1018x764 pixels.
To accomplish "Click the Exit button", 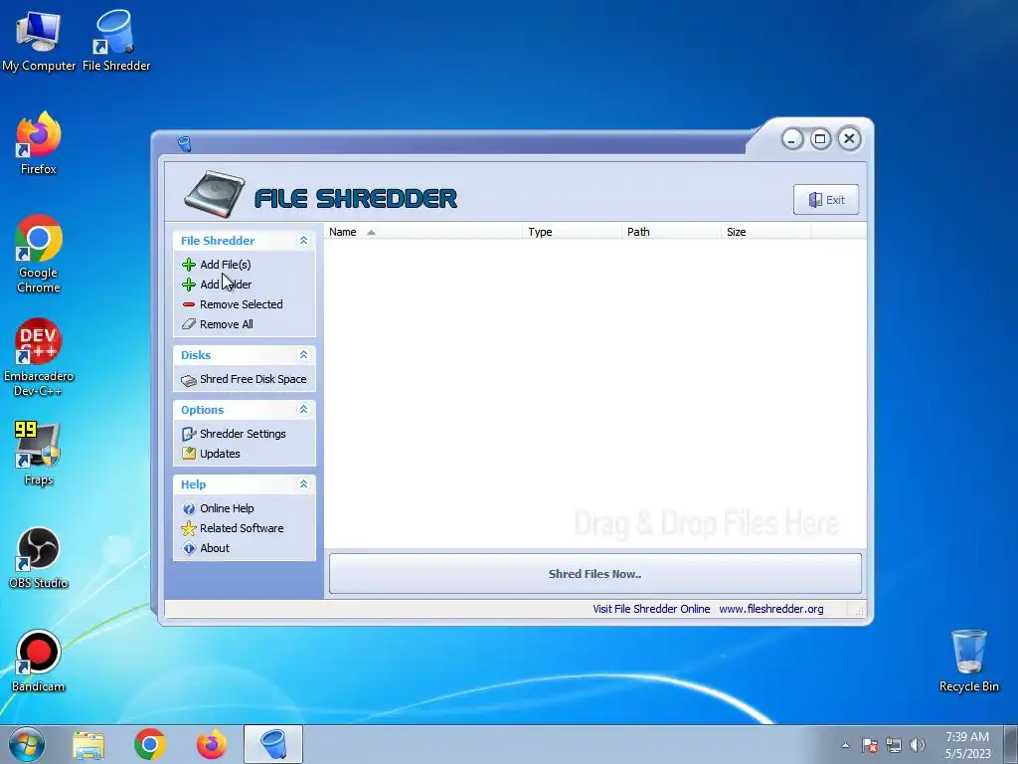I will coord(826,199).
